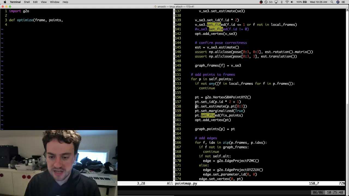Open the Terminal application menu
Viewport: 349px width, 196px height.
(15, 2)
